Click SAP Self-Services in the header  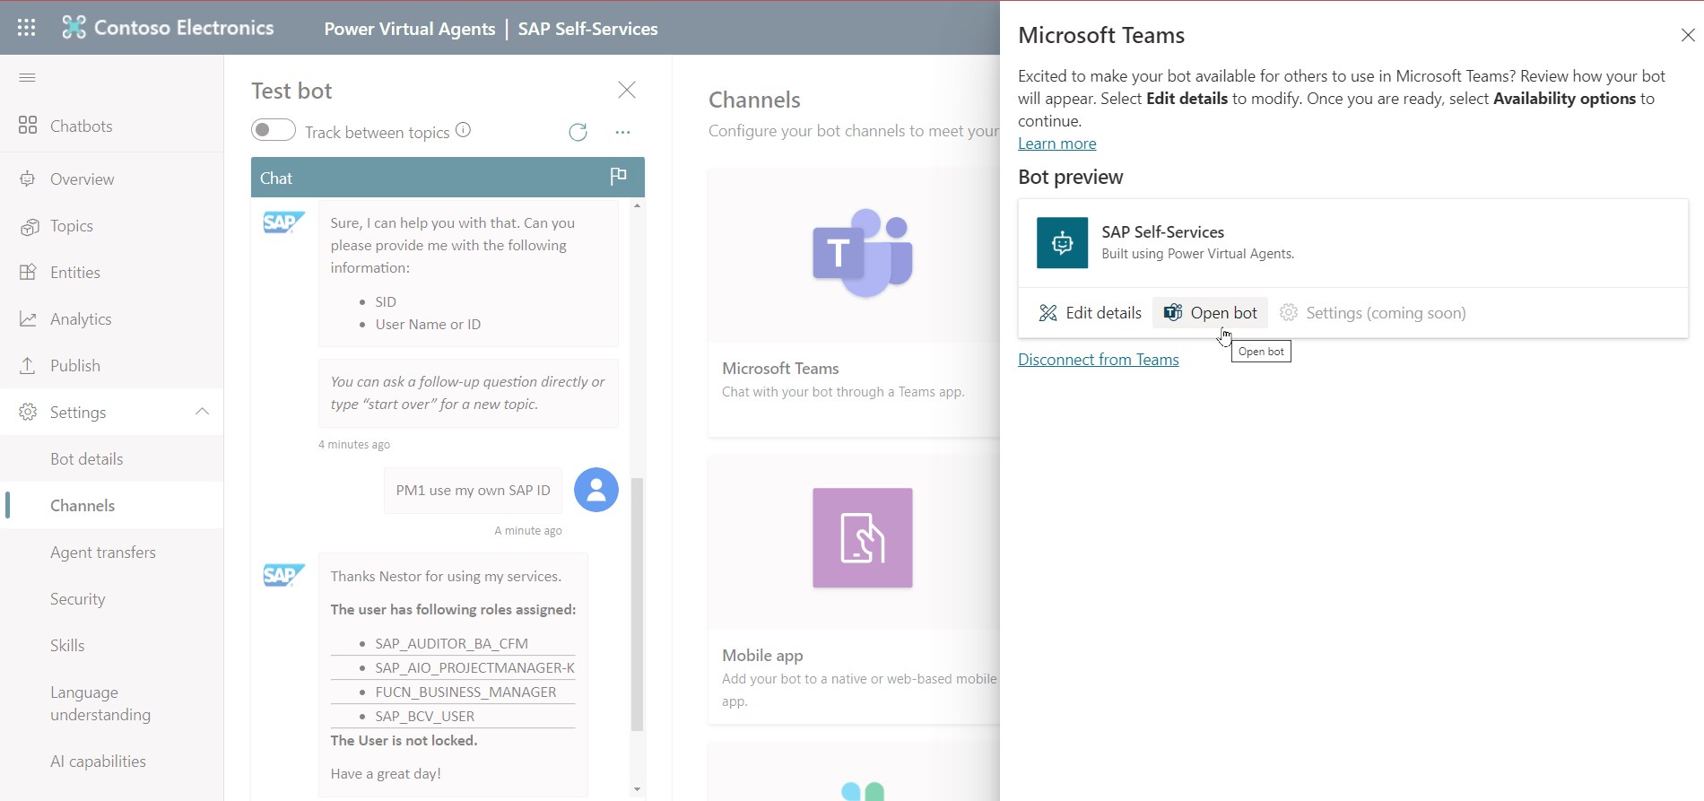[587, 29]
